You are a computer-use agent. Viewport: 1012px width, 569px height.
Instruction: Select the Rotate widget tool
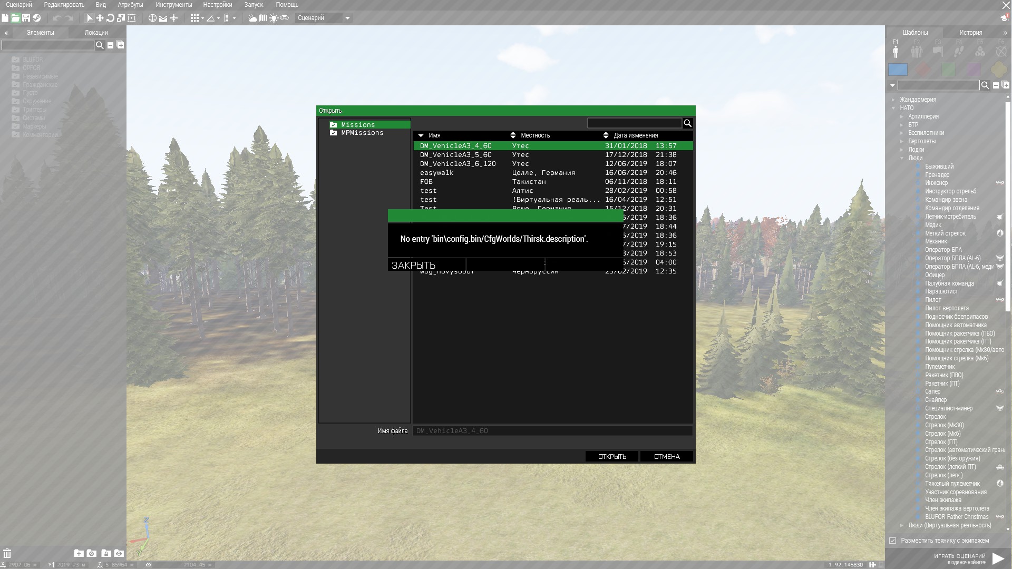110,18
